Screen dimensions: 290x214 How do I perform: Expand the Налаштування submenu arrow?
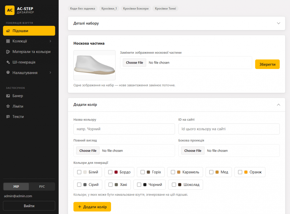(x=50, y=72)
